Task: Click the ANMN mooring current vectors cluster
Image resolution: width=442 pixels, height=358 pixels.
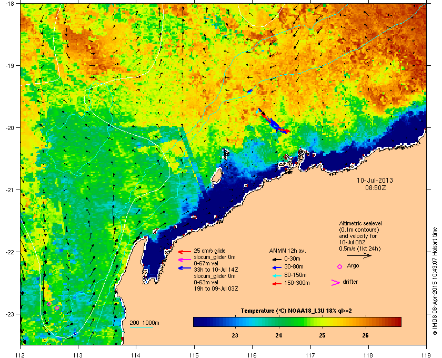Action: point(273,121)
